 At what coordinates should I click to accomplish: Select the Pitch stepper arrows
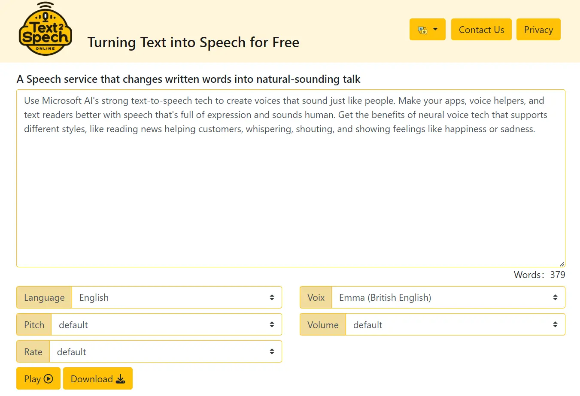click(272, 324)
